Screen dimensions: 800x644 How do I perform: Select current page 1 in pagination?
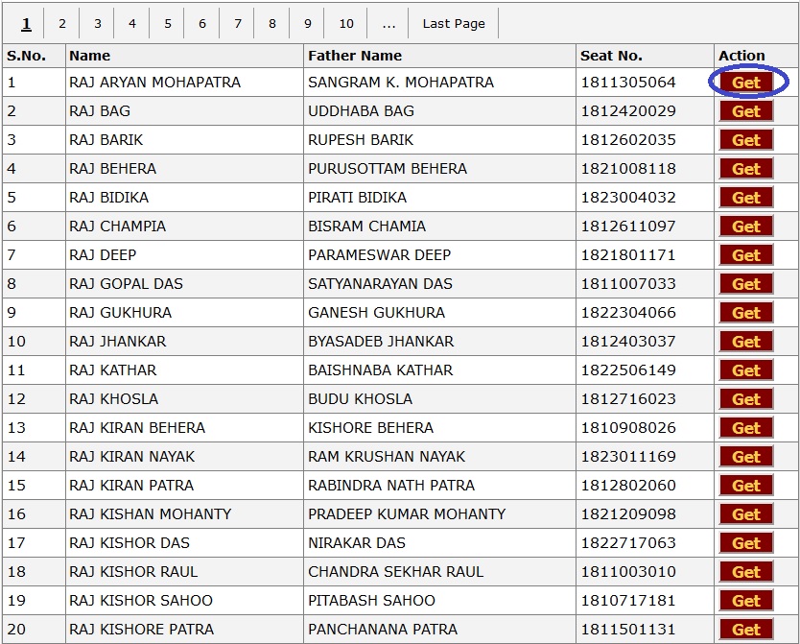click(x=26, y=23)
